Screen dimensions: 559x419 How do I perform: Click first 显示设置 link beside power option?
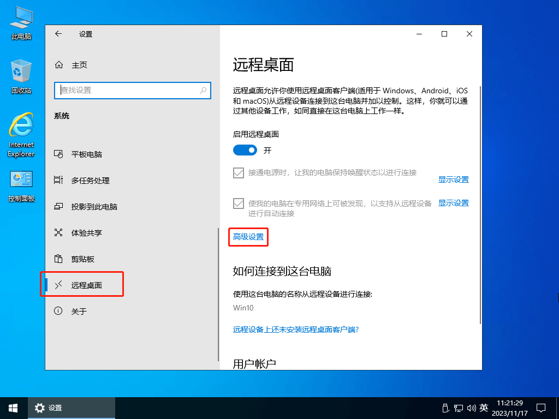(453, 179)
